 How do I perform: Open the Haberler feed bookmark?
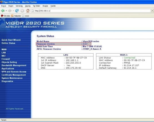(16, 16)
